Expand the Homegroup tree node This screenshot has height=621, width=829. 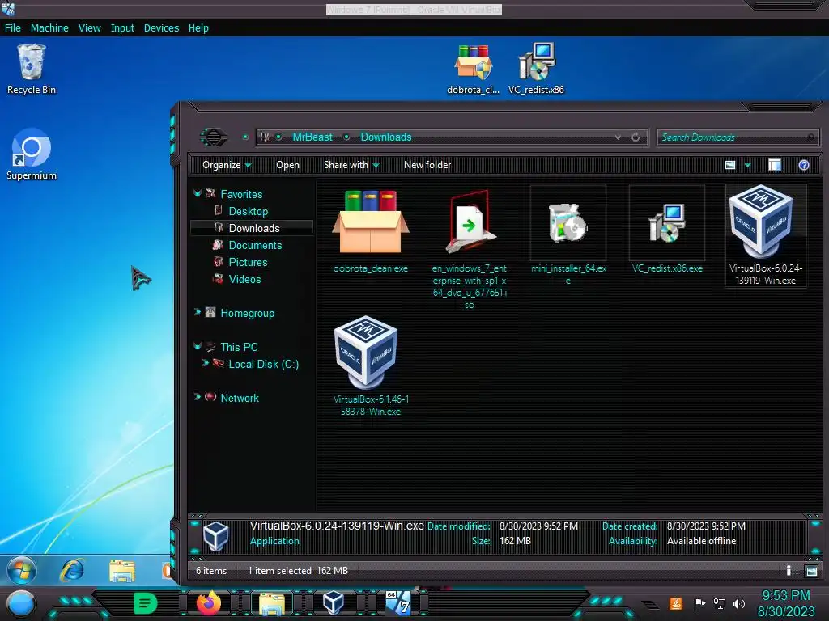point(198,312)
